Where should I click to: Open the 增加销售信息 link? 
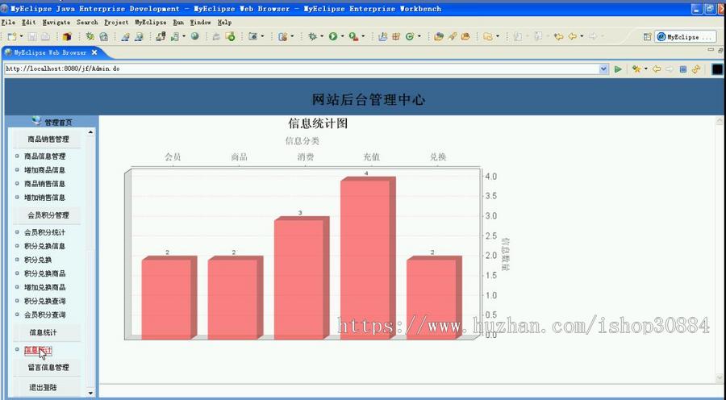(x=45, y=198)
